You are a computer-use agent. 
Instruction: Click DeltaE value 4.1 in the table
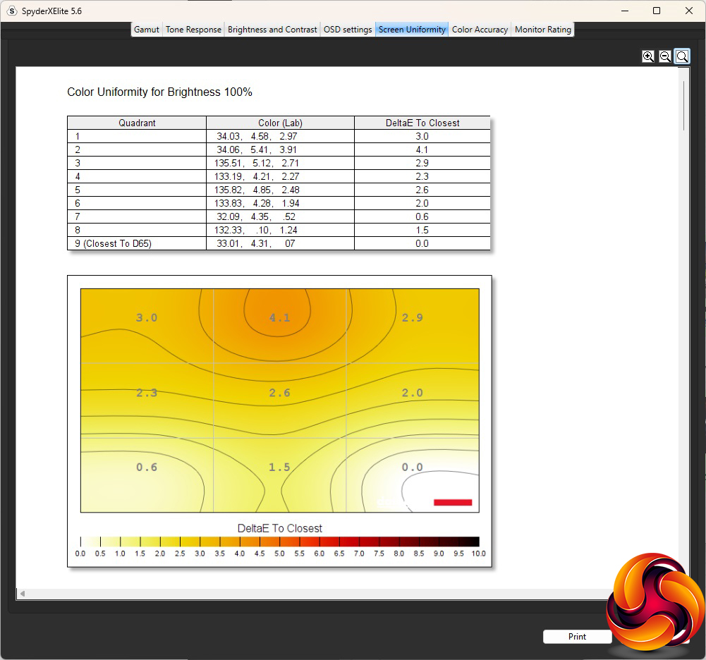click(422, 149)
